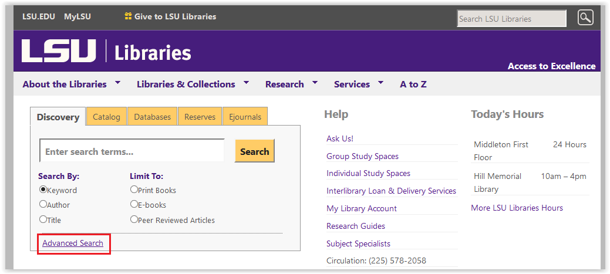Select the Title radio button
610x274 pixels.
pyautogui.click(x=43, y=219)
